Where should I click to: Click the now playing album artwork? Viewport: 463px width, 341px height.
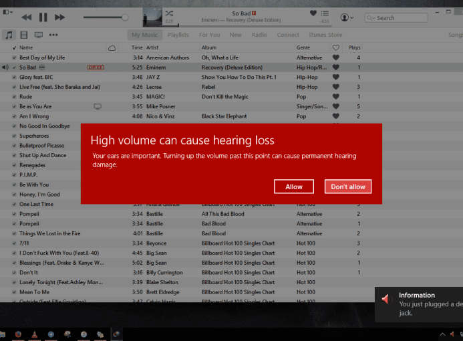point(152,17)
